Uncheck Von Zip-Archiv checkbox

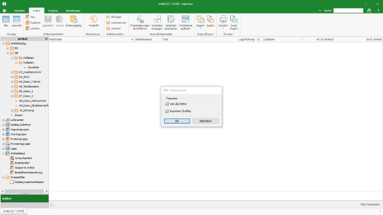(167, 104)
